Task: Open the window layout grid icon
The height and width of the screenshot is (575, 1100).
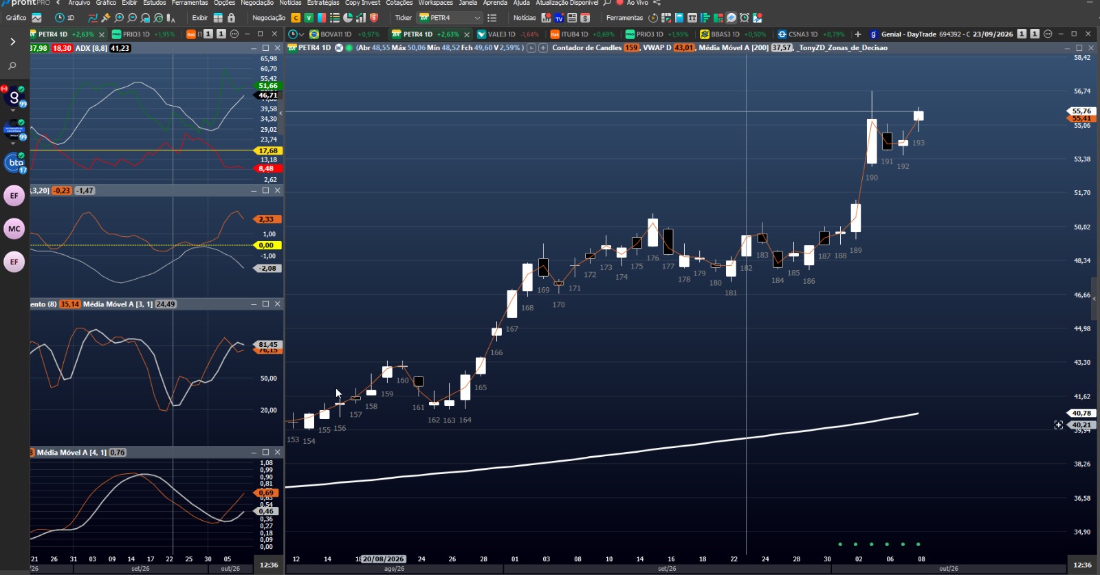Action: (x=218, y=18)
